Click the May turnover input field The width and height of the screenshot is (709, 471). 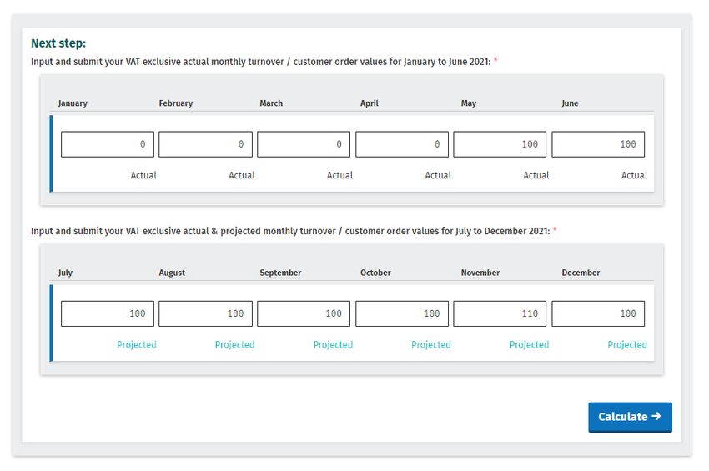pos(500,144)
